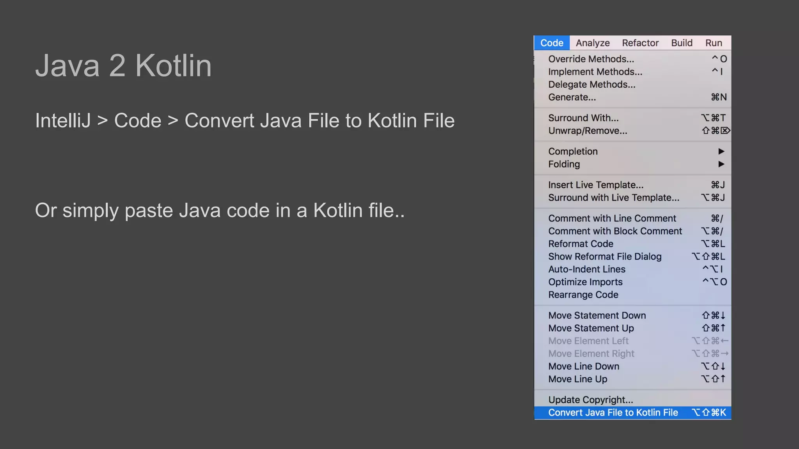Open Show Reformat File Dialog

(x=632, y=257)
